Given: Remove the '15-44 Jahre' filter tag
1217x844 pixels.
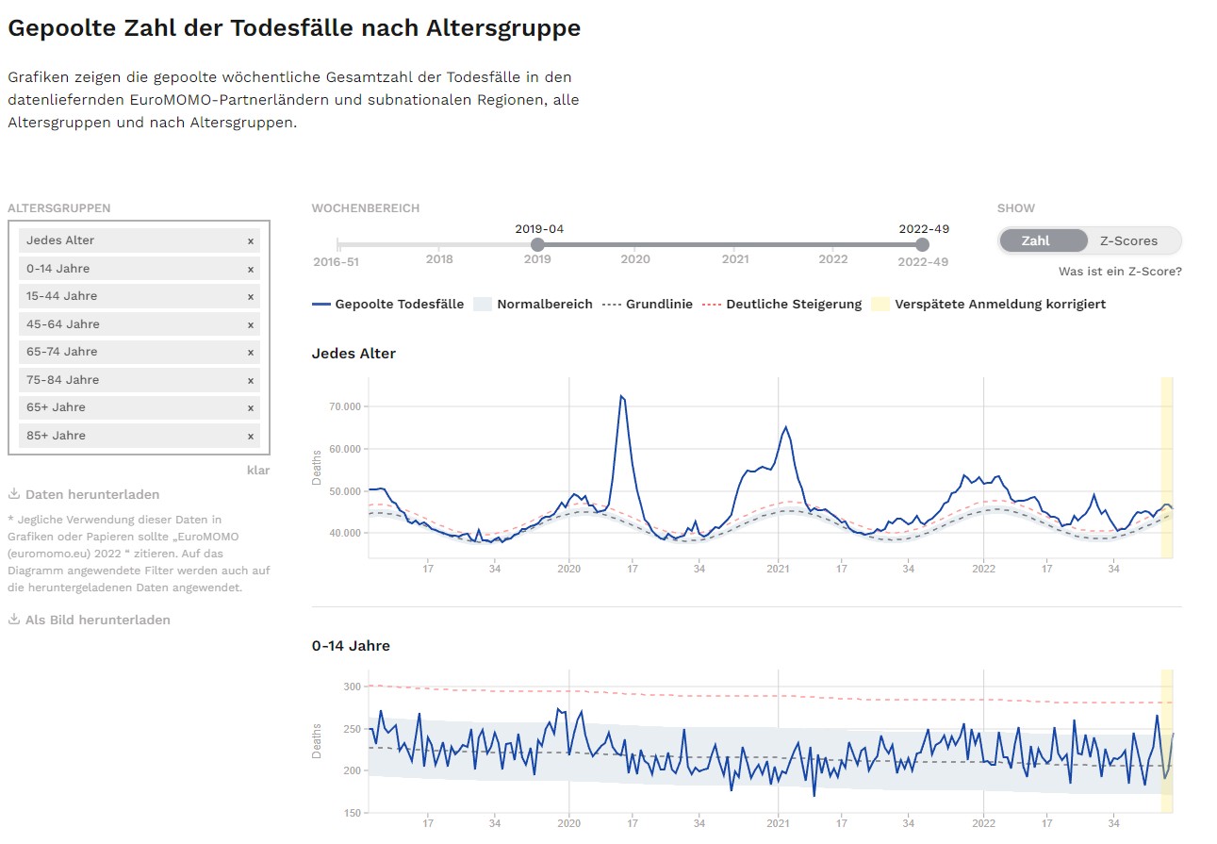Looking at the screenshot, I should [251, 297].
